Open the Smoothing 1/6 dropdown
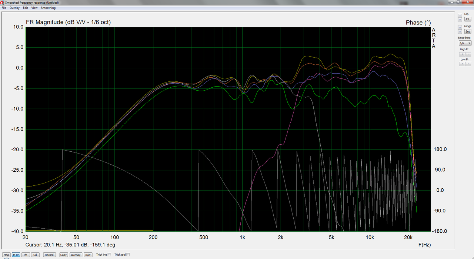Image resolution: width=474 pixels, height=259 pixels. 465,43
